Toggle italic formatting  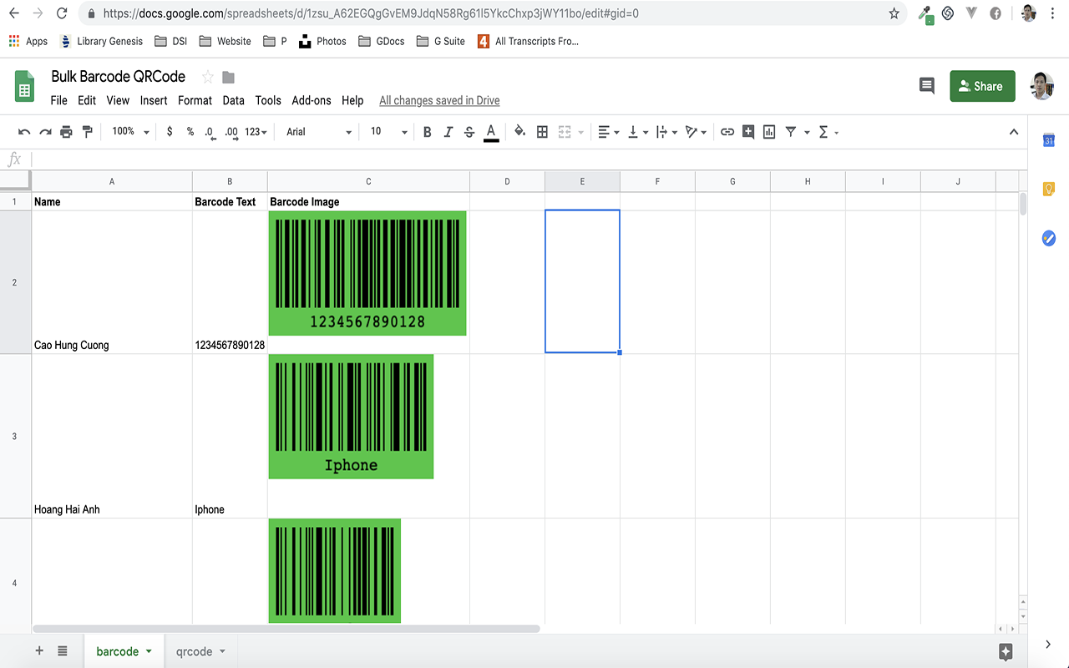tap(448, 132)
